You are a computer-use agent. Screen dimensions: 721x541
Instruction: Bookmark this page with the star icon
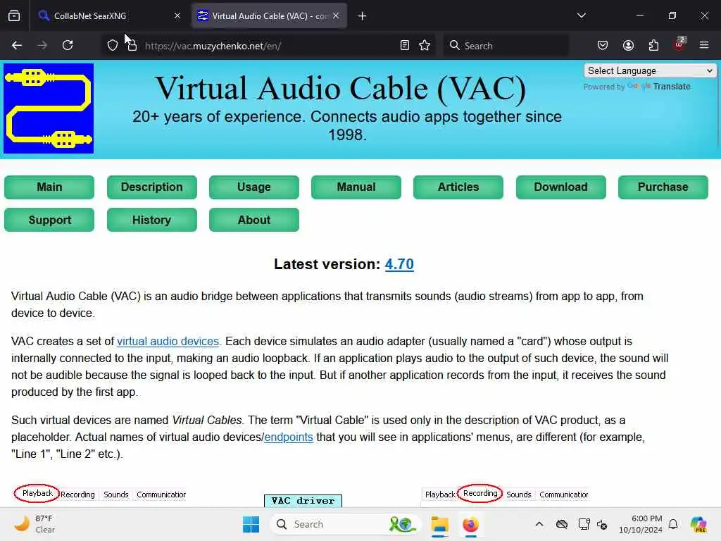[x=425, y=45]
